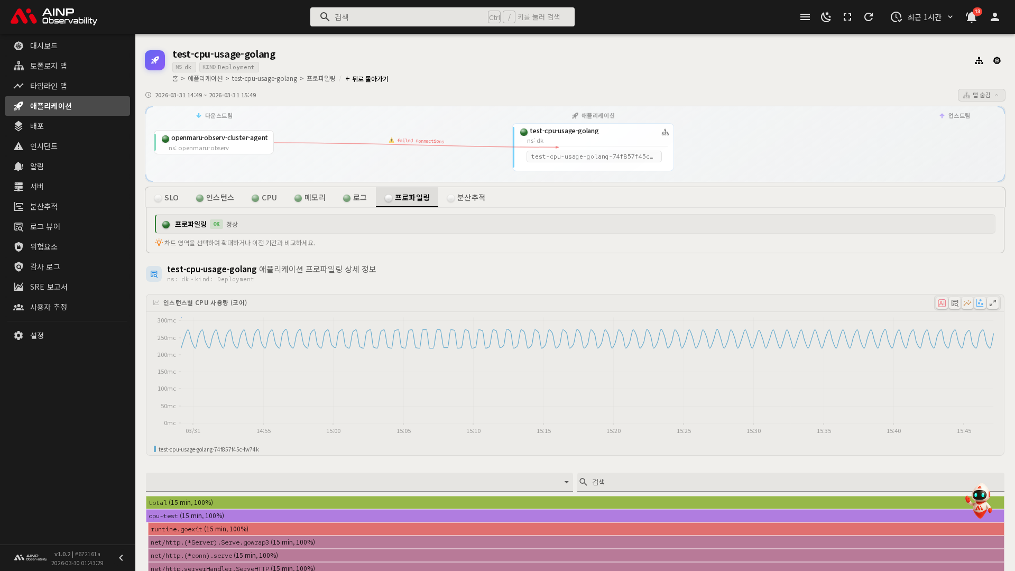Select the runtime.goexit flame graph bar
This screenshot has width=1015, height=571.
point(575,529)
